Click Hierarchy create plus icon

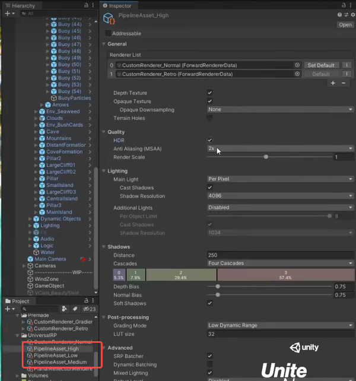(x=8, y=14)
